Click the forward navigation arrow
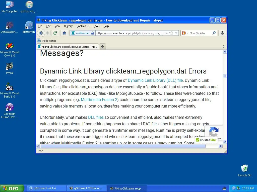Viewport: 257px width, 192px height. 47,33
